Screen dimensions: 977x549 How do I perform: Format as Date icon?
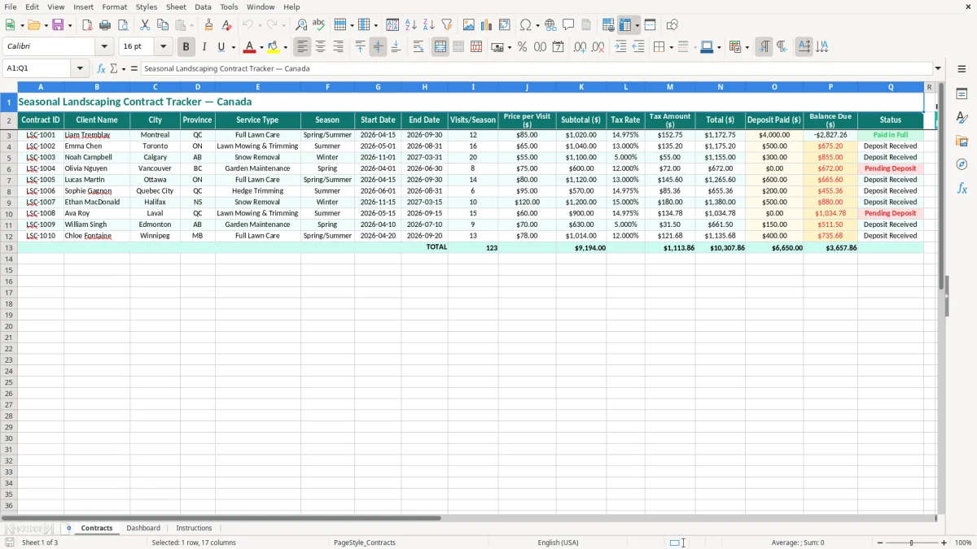(x=559, y=47)
